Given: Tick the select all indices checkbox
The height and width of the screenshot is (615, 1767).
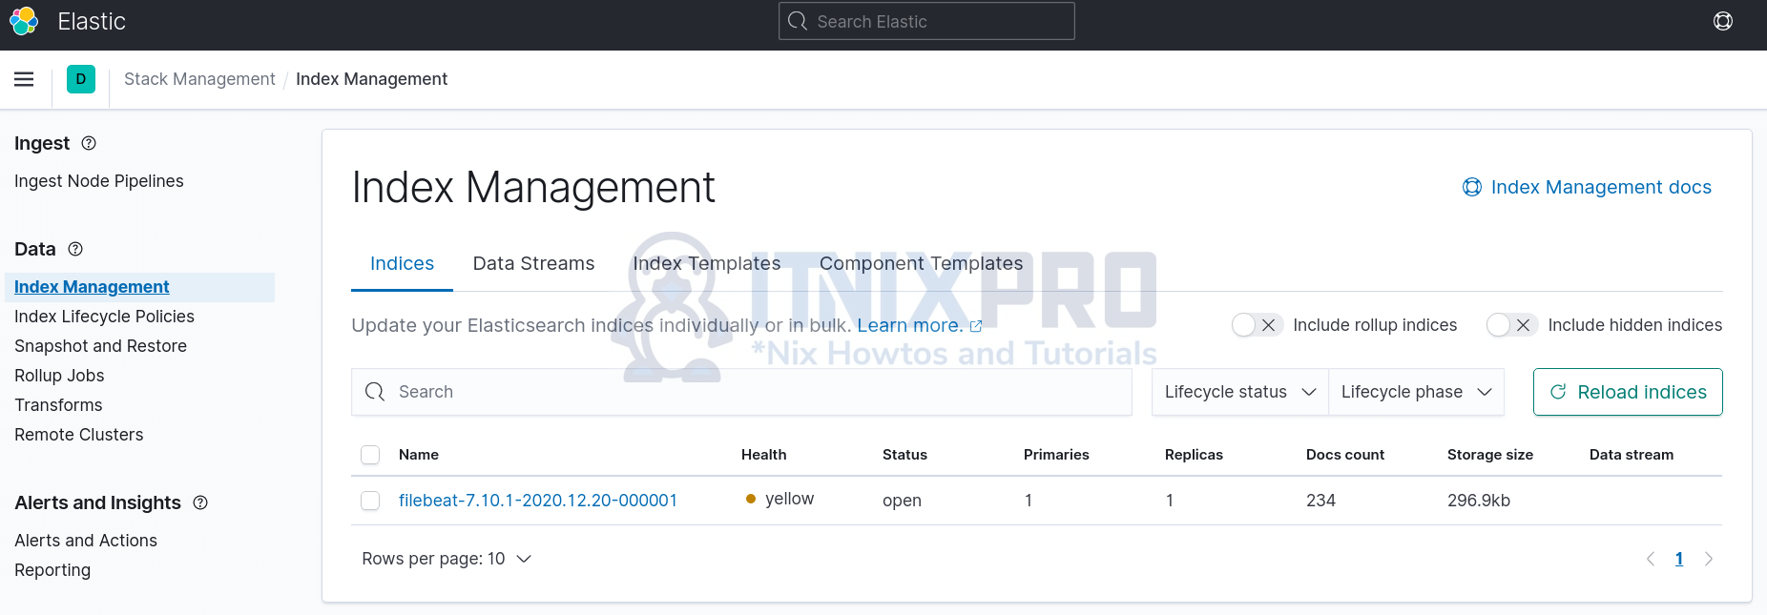Looking at the screenshot, I should coord(370,455).
